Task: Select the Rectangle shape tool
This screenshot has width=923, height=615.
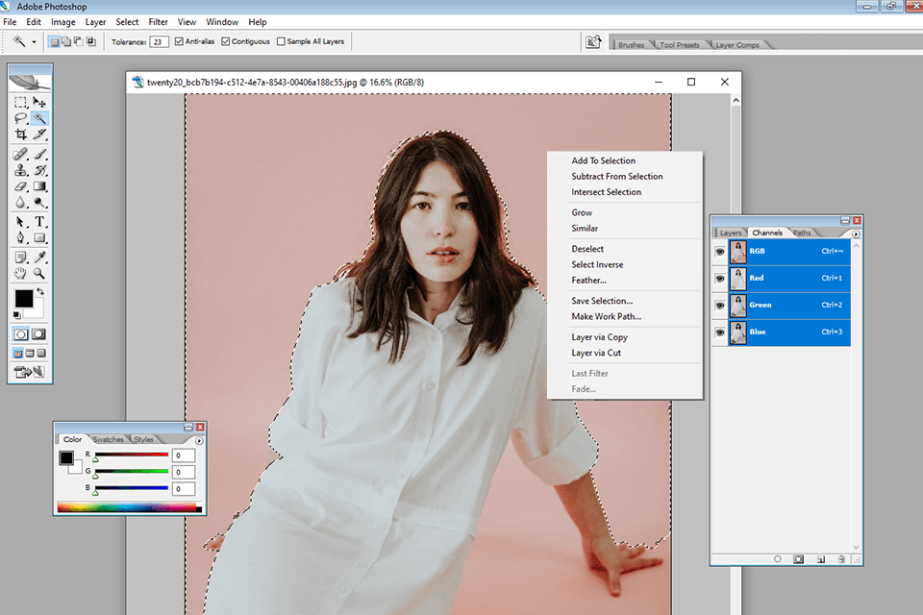Action: (39, 237)
